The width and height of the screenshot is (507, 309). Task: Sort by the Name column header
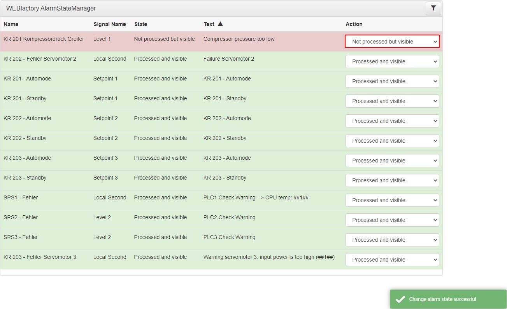[x=11, y=24]
